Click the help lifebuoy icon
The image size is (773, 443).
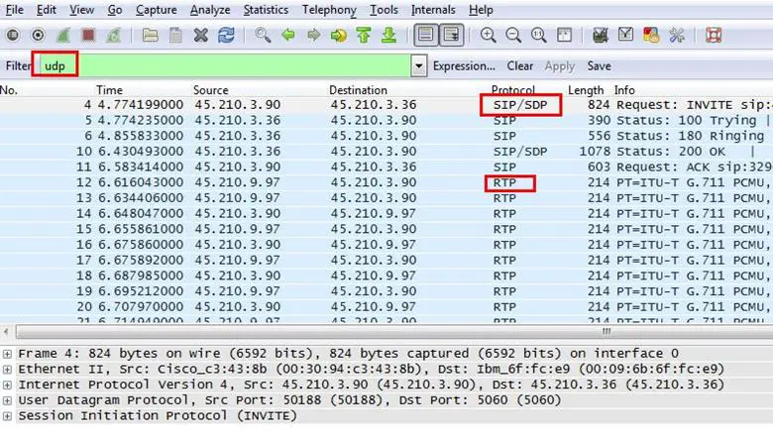coord(715,36)
